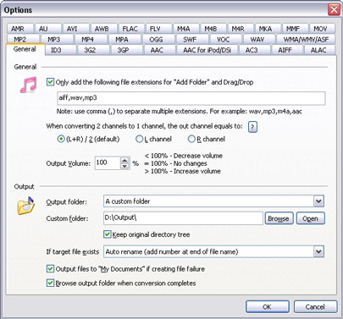The height and width of the screenshot is (319, 343).
Task: Click the output folder music icon
Action: coord(25,206)
